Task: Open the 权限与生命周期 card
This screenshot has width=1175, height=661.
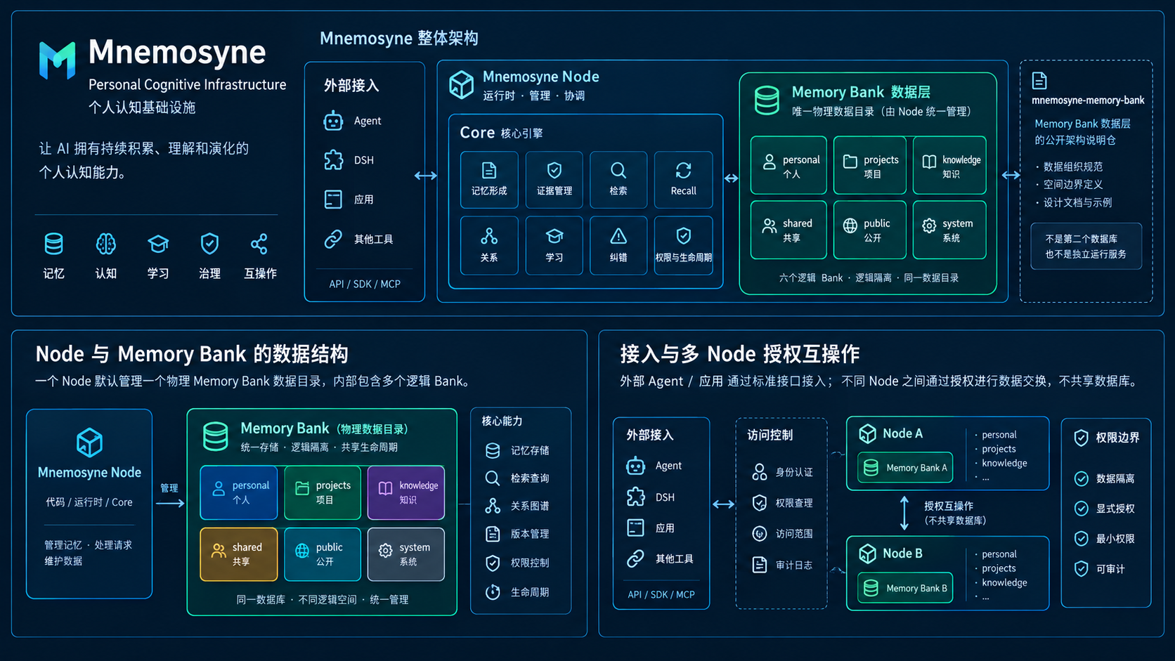Action: point(683,245)
